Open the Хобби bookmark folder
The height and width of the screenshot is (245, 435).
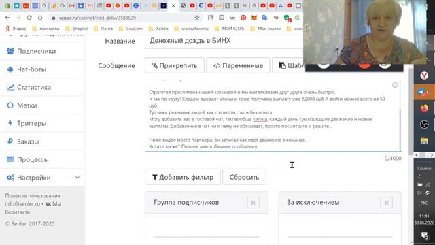(158, 29)
